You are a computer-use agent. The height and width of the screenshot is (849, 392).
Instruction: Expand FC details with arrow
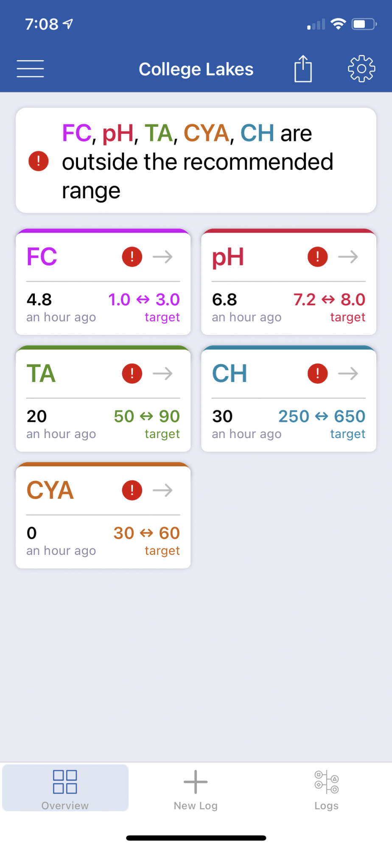pos(162,257)
